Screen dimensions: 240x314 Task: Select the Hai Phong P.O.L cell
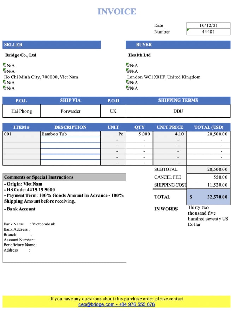coord(22,111)
